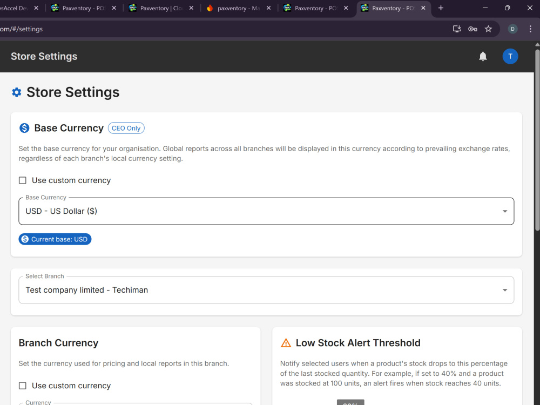Open the Base Currency dropdown
The width and height of the screenshot is (540, 405).
[x=266, y=211]
